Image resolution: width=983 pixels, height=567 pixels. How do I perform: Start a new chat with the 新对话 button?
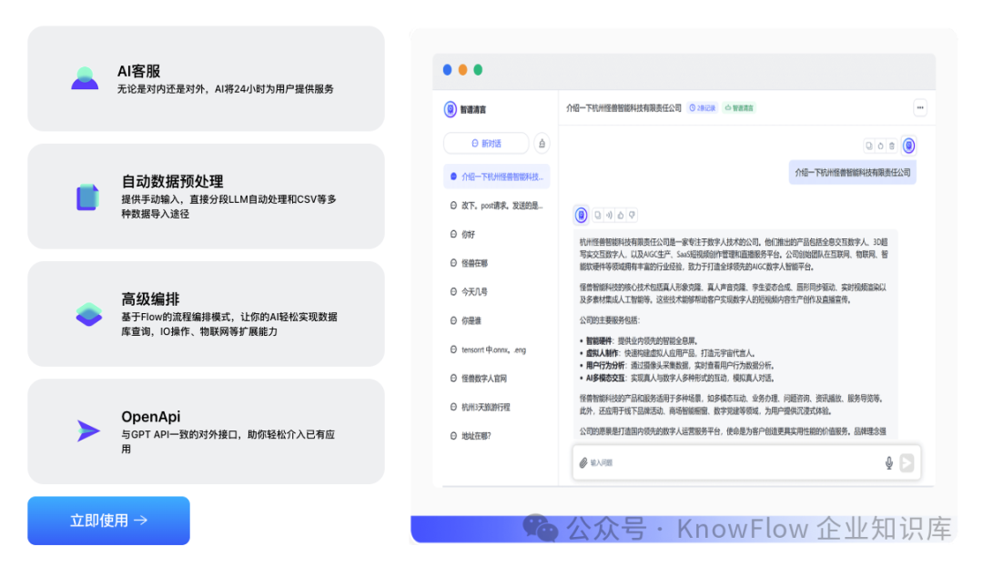pos(487,143)
